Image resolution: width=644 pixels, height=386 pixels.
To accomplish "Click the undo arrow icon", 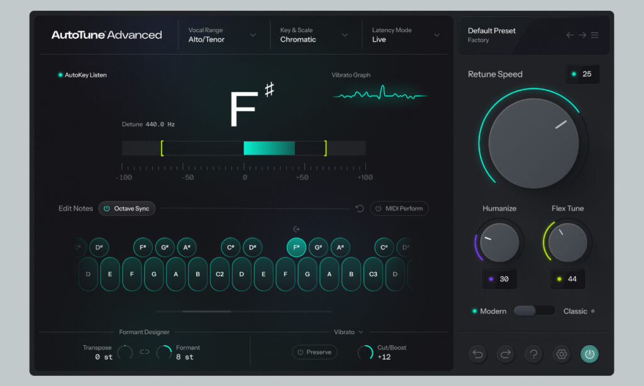I will [478, 354].
